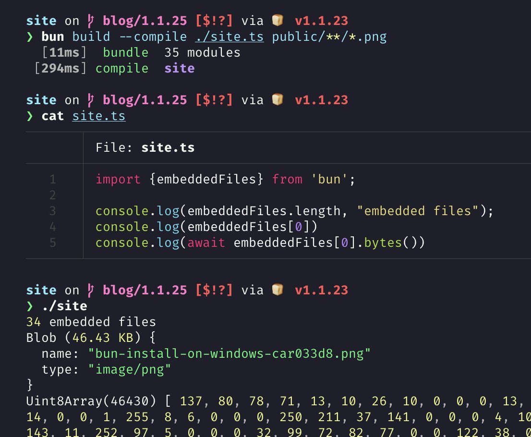
Task: Click the 'File: site.ts' header
Action: (145, 147)
